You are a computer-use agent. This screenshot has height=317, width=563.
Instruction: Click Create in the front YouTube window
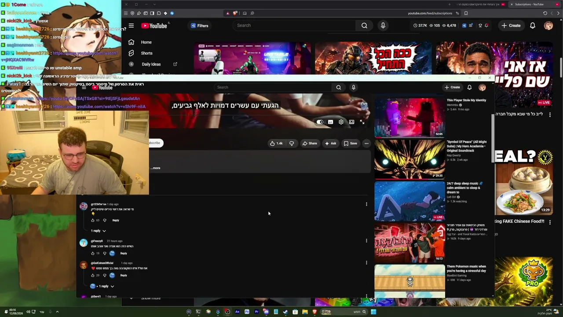(x=452, y=87)
